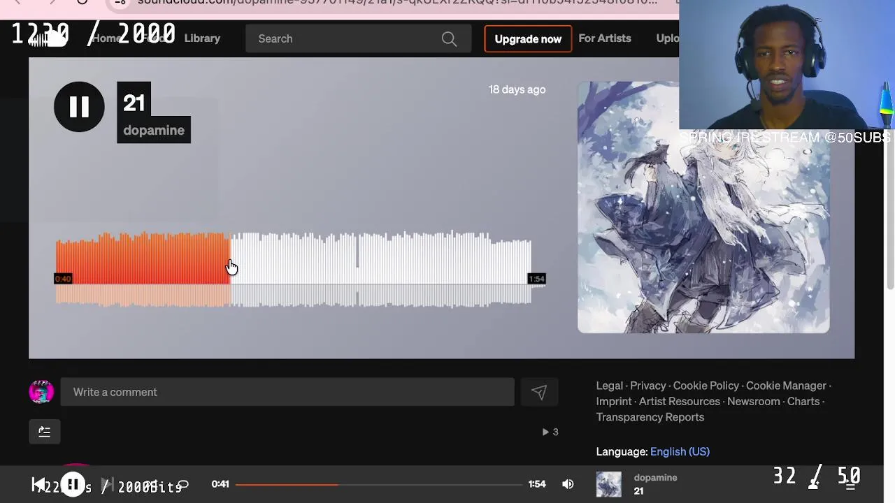895x503 pixels.
Task: Open the Privacy footer link
Action: tap(647, 386)
